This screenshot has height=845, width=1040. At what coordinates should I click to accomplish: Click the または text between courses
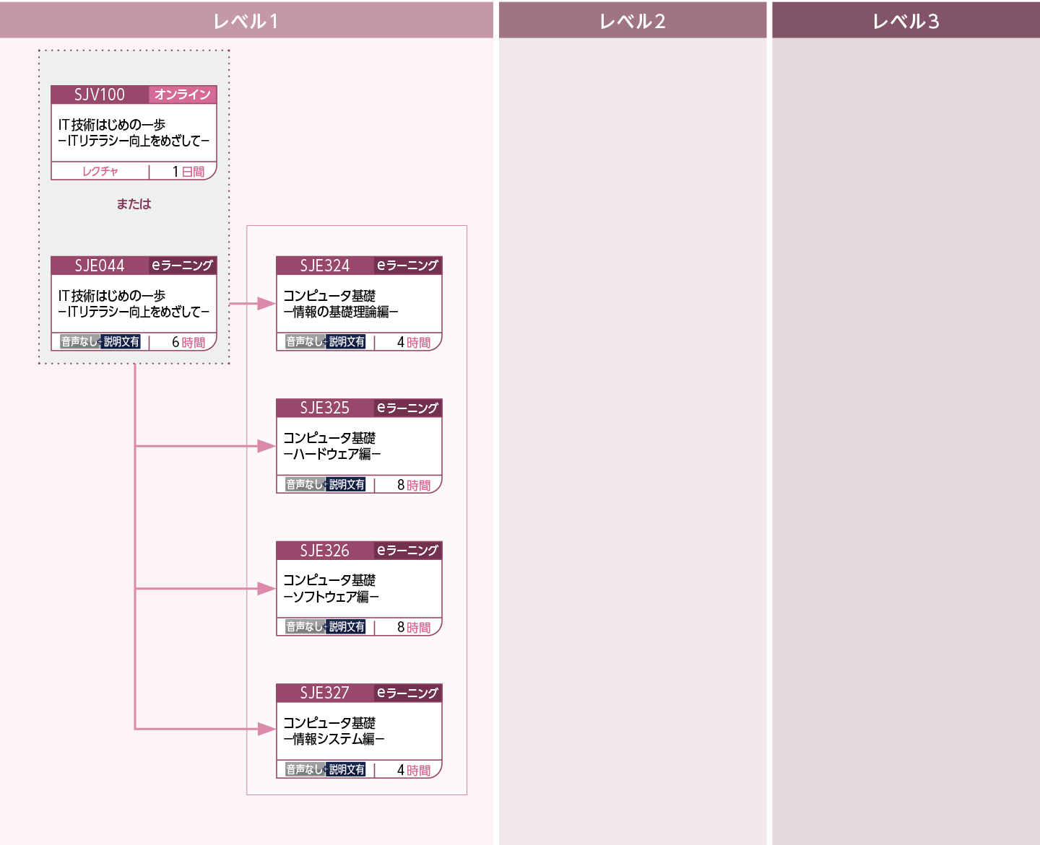(x=134, y=204)
